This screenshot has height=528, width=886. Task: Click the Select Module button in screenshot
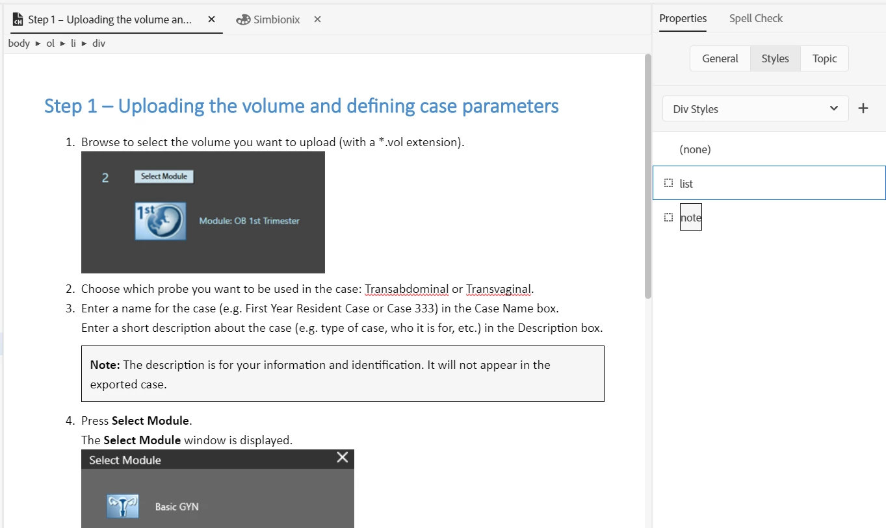[x=164, y=177]
